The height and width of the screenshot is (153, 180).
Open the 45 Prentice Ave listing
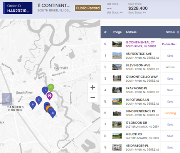click(x=140, y=56)
